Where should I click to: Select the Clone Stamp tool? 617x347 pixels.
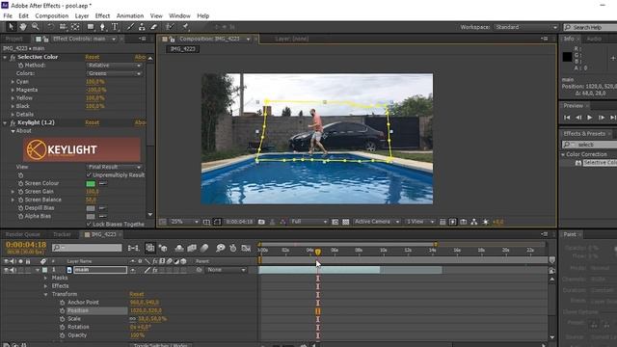point(142,27)
